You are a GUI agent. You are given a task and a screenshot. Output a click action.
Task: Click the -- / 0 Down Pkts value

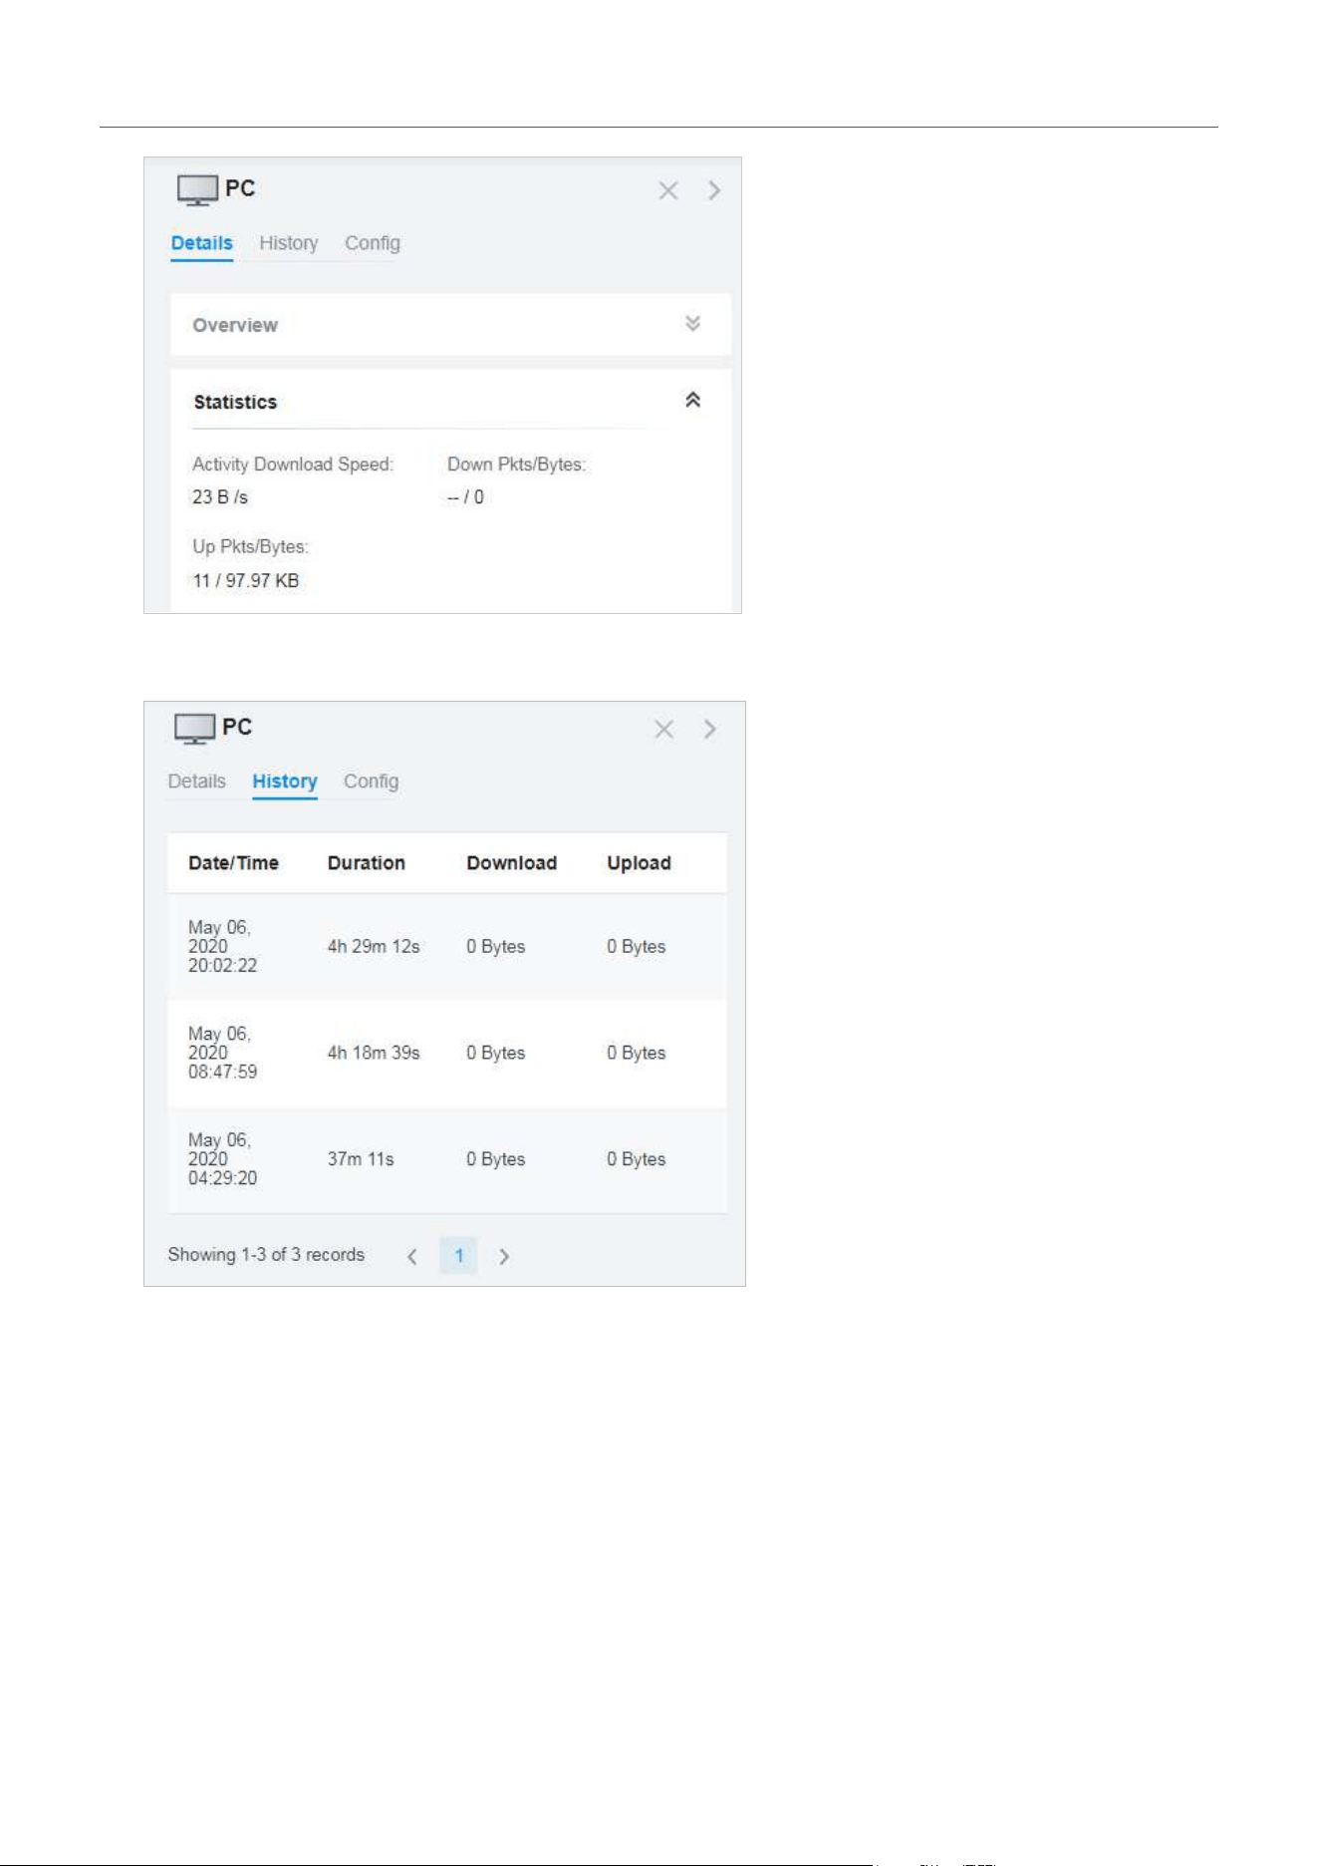click(466, 496)
